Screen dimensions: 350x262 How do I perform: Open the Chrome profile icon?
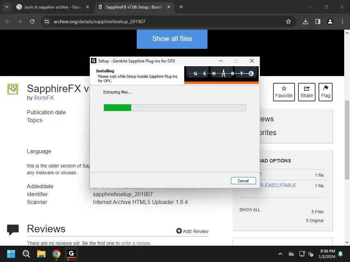(330, 21)
